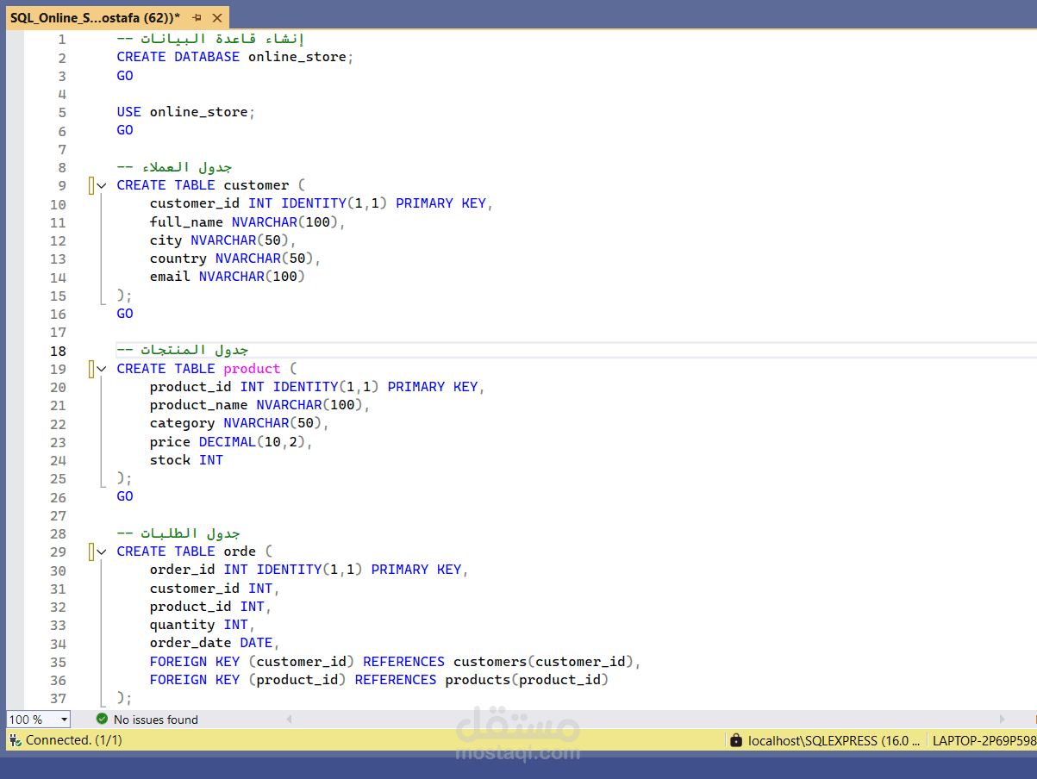1037x779 pixels.
Task: Click 'product_name NVARCHAR(100),' line
Action: point(259,405)
